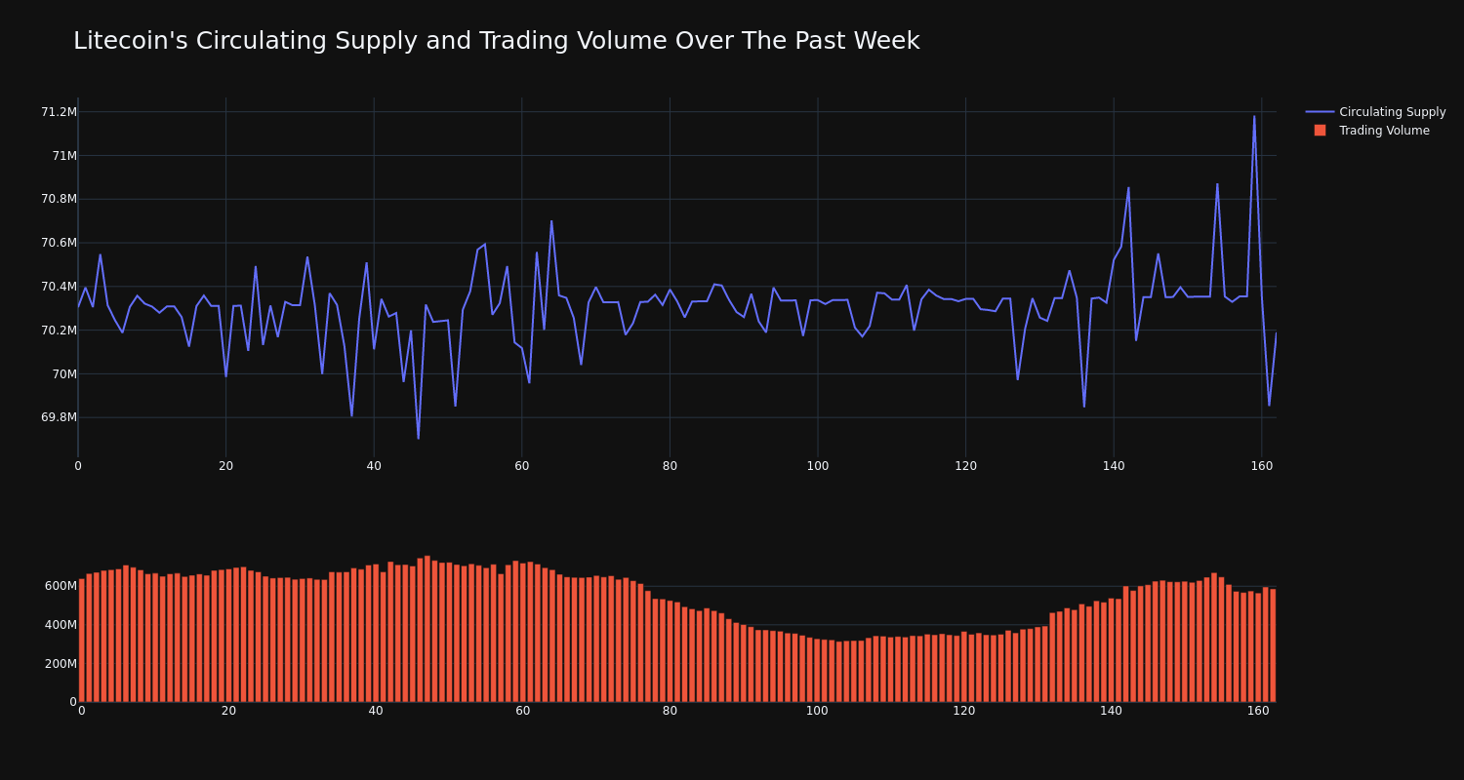Click the lowest supply dip below 69.8M
Viewport: 1464px width, 780px height.
[x=418, y=438]
